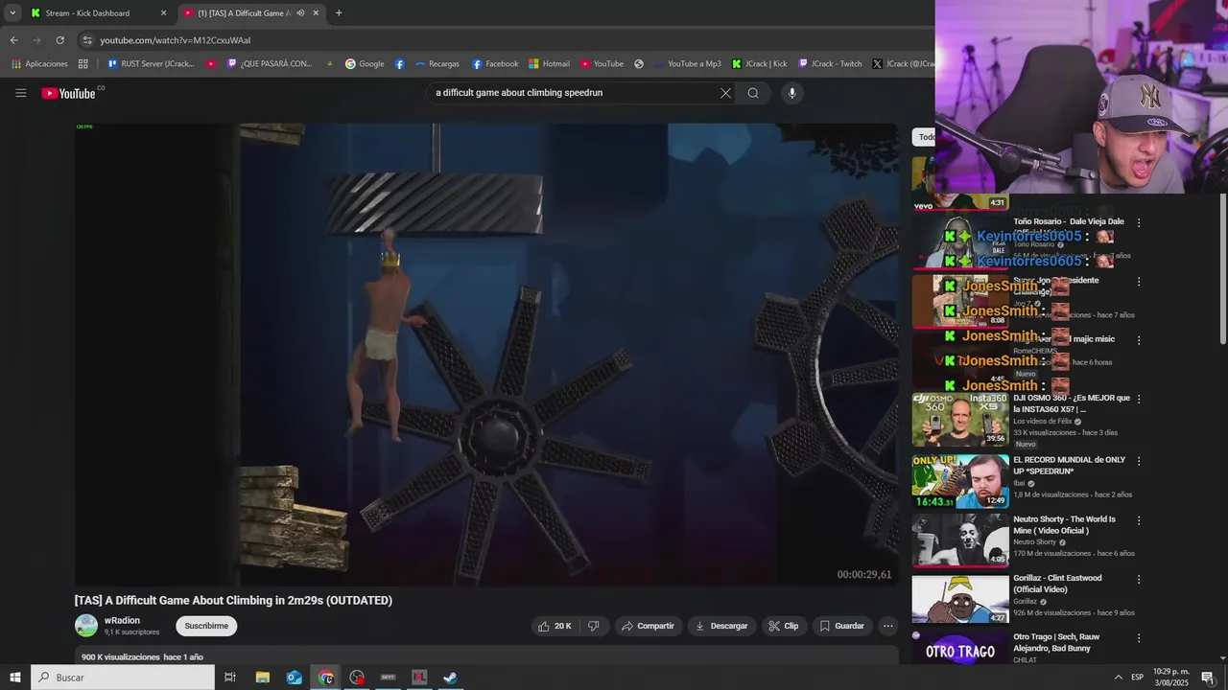Open the Recargas bookmark
This screenshot has height=690, width=1228.
437,64
